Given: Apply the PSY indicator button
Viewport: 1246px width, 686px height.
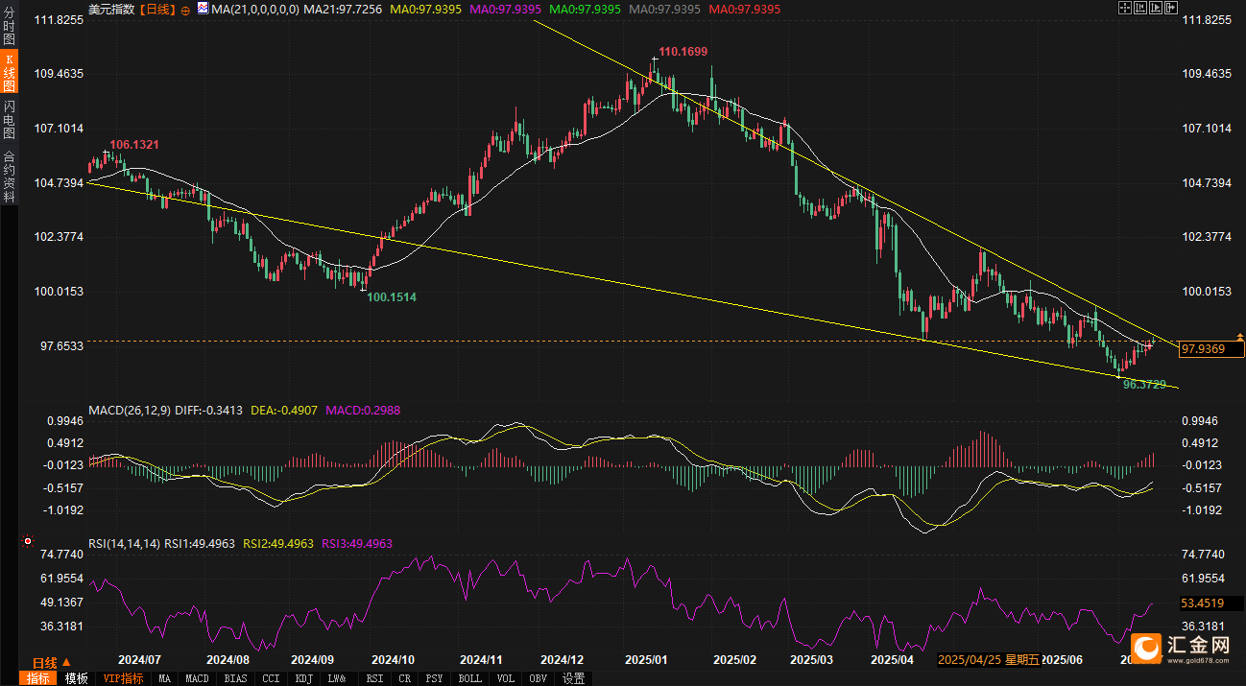Looking at the screenshot, I should tap(434, 678).
